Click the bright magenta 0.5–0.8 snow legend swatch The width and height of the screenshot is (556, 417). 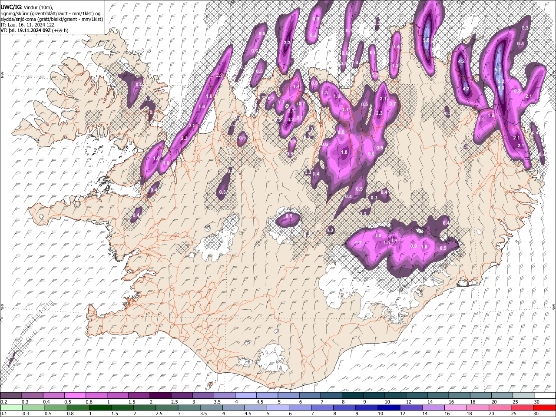[x=75, y=396]
